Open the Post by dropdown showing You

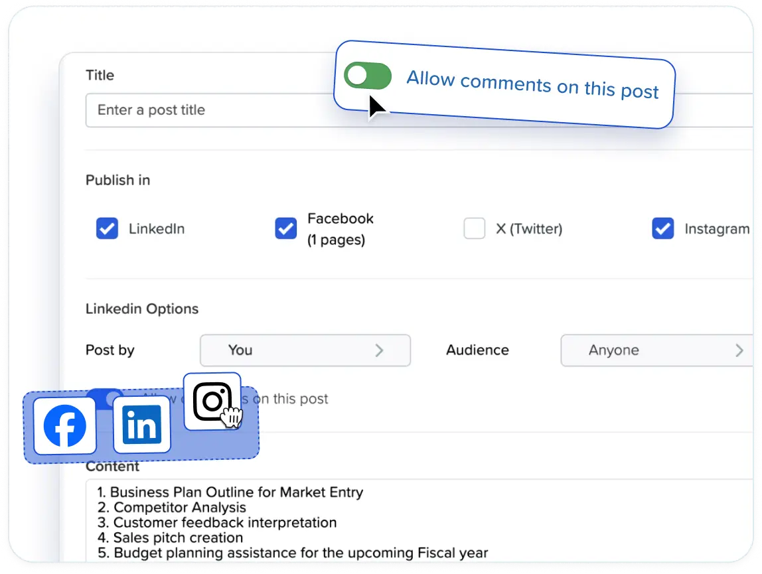[x=305, y=350]
